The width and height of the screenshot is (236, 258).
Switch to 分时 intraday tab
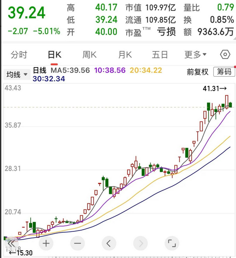point(19,55)
